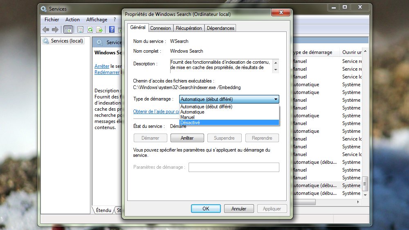Close the Windows Search properties dialog
The width and height of the screenshot is (409, 230).
point(281,12)
